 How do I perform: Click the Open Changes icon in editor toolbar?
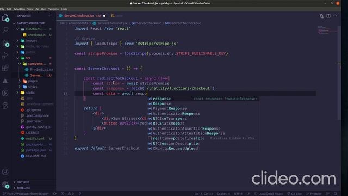321,16
